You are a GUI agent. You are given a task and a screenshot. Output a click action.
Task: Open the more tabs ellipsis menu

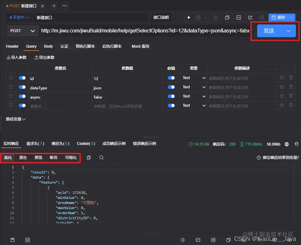[65, 6]
